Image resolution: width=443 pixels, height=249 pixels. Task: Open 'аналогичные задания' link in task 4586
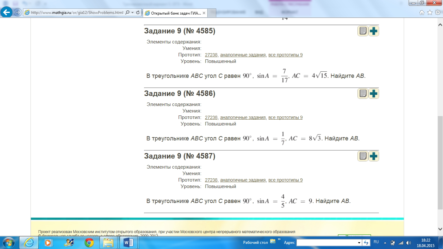pos(243,117)
